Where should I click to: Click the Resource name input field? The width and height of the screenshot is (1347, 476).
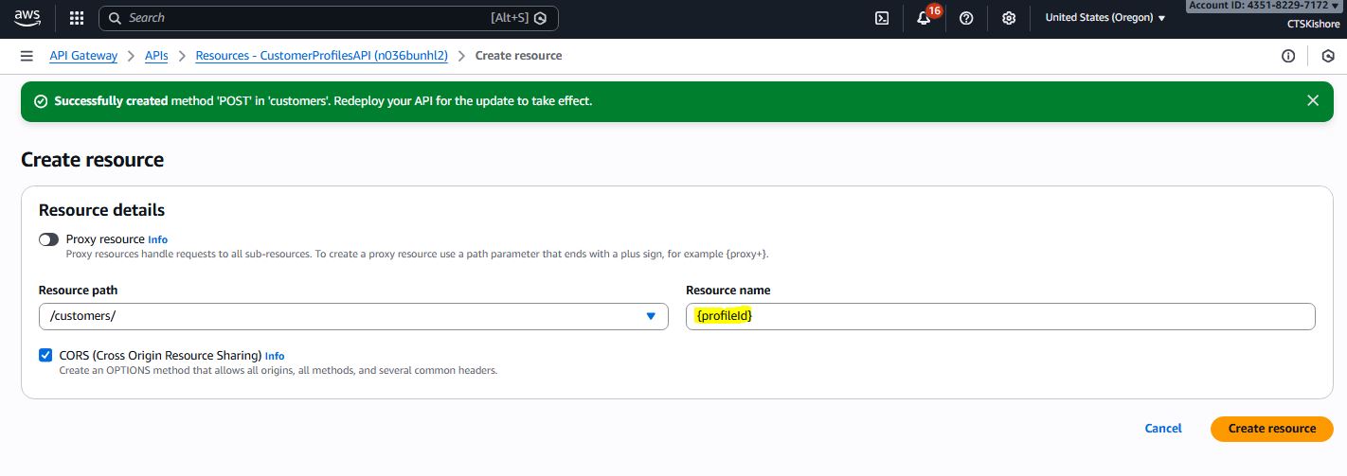[999, 316]
